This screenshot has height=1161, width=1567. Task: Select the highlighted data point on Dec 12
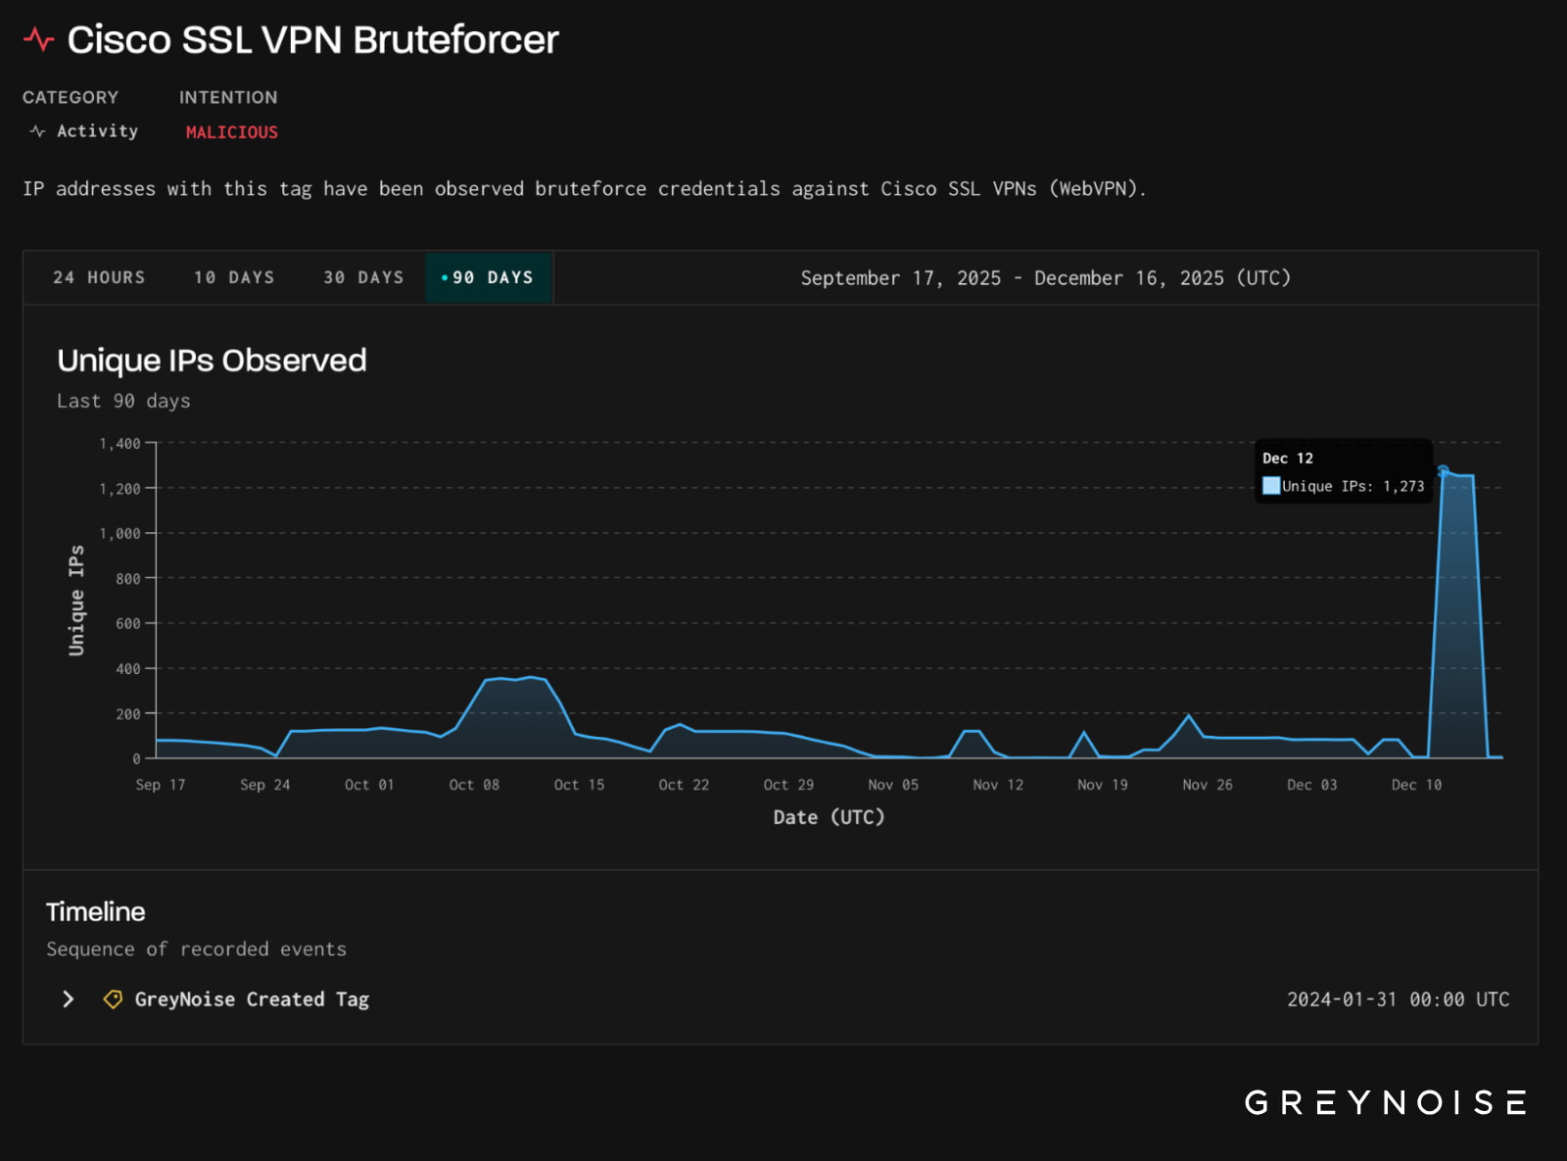(x=1442, y=471)
